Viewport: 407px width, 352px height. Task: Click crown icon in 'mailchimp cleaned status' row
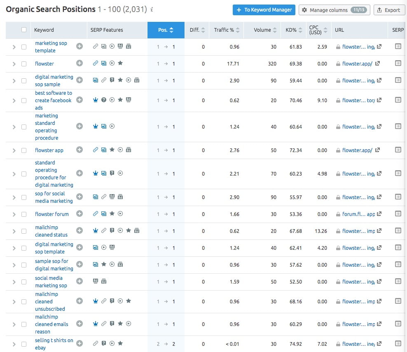click(96, 230)
